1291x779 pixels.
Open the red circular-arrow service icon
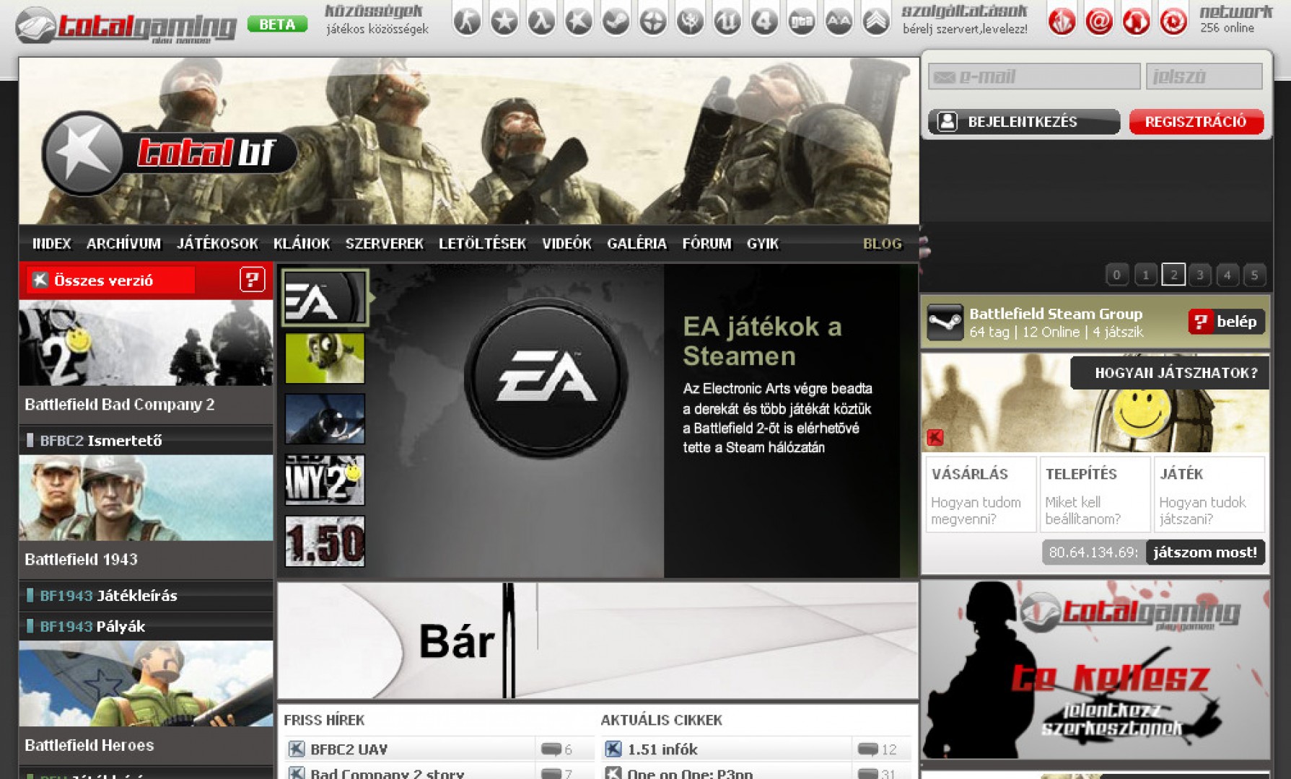click(1173, 21)
